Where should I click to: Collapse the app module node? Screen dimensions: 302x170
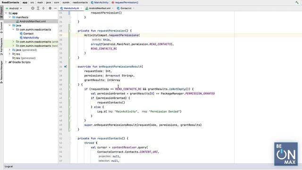click(6, 13)
